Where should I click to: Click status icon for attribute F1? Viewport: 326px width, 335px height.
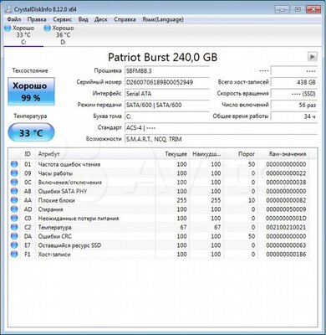14,255
